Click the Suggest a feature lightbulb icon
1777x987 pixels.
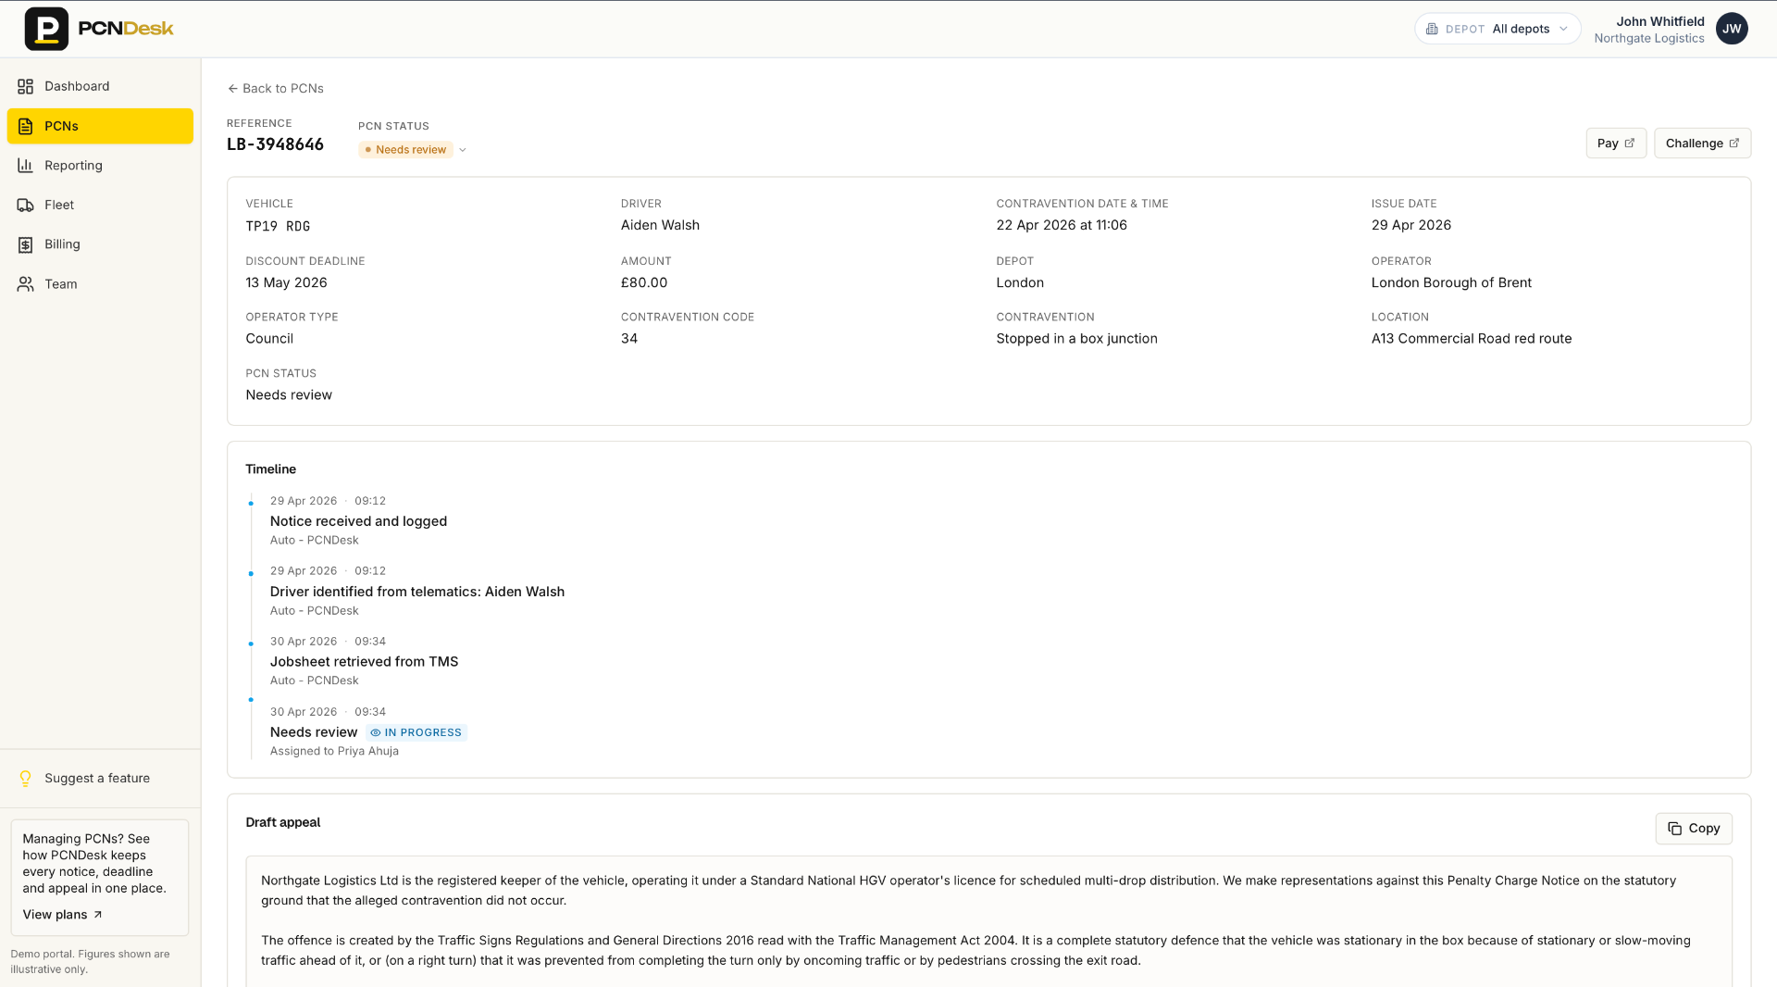(25, 779)
